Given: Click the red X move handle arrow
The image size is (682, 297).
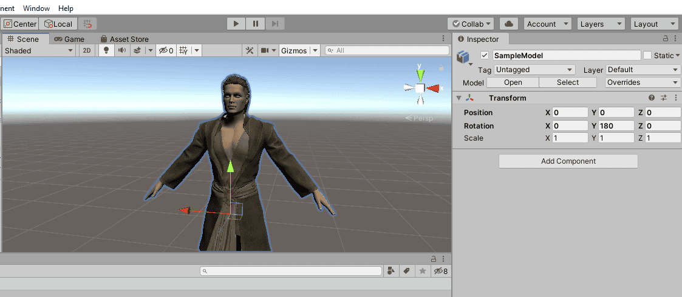Looking at the screenshot, I should (185, 210).
